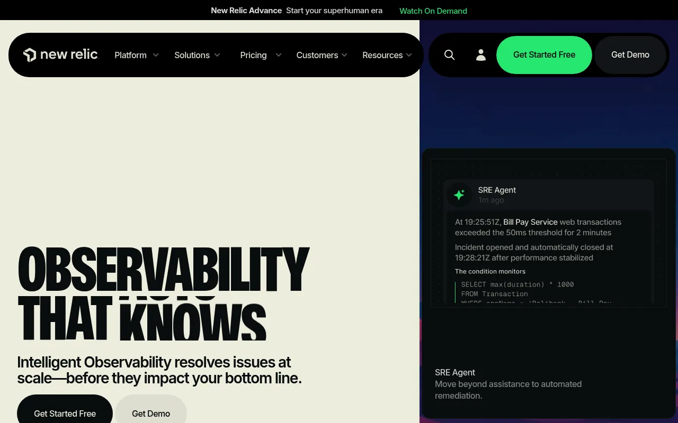Click Incident opened and automatically closed text

point(534,252)
